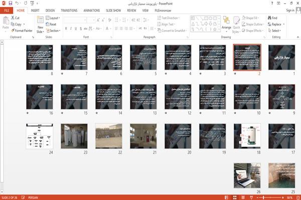Open PowerPoint Help question mark
This screenshot has height=200, width=301.
tap(272, 3)
